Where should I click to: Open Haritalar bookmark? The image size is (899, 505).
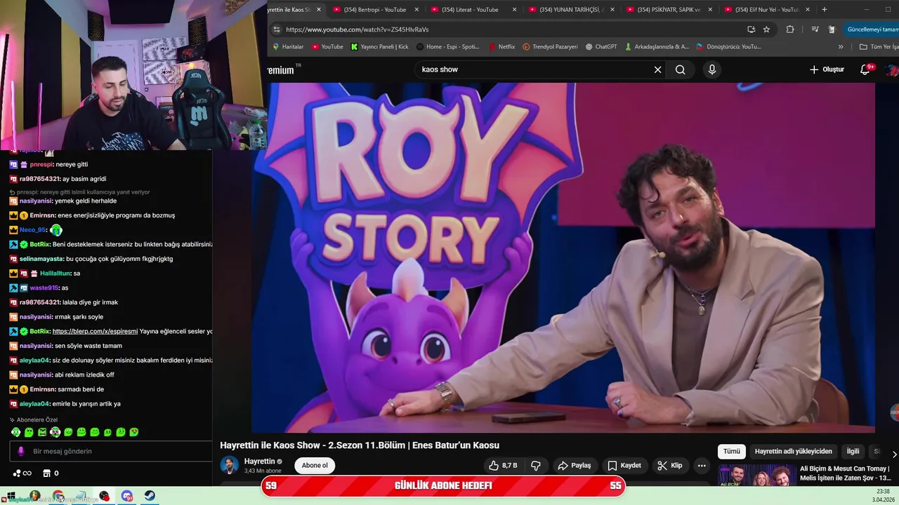coord(287,47)
